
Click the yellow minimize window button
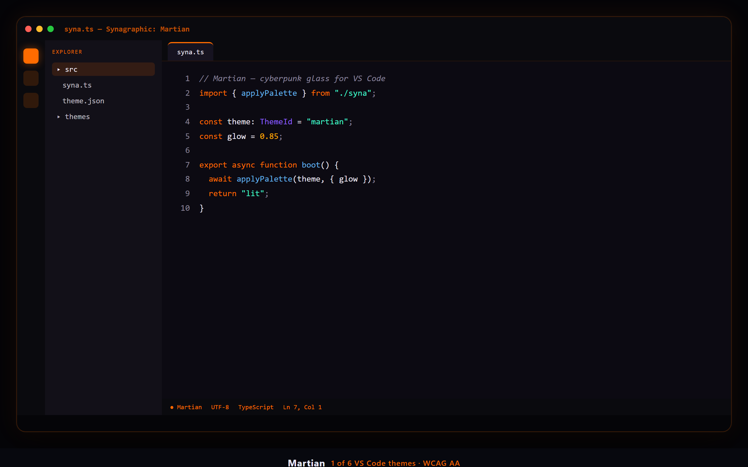(x=39, y=29)
